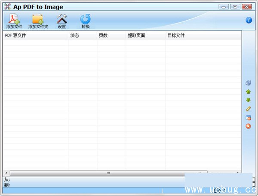Open 设置 settings with the tools icon
The image size is (258, 196).
pos(61,21)
